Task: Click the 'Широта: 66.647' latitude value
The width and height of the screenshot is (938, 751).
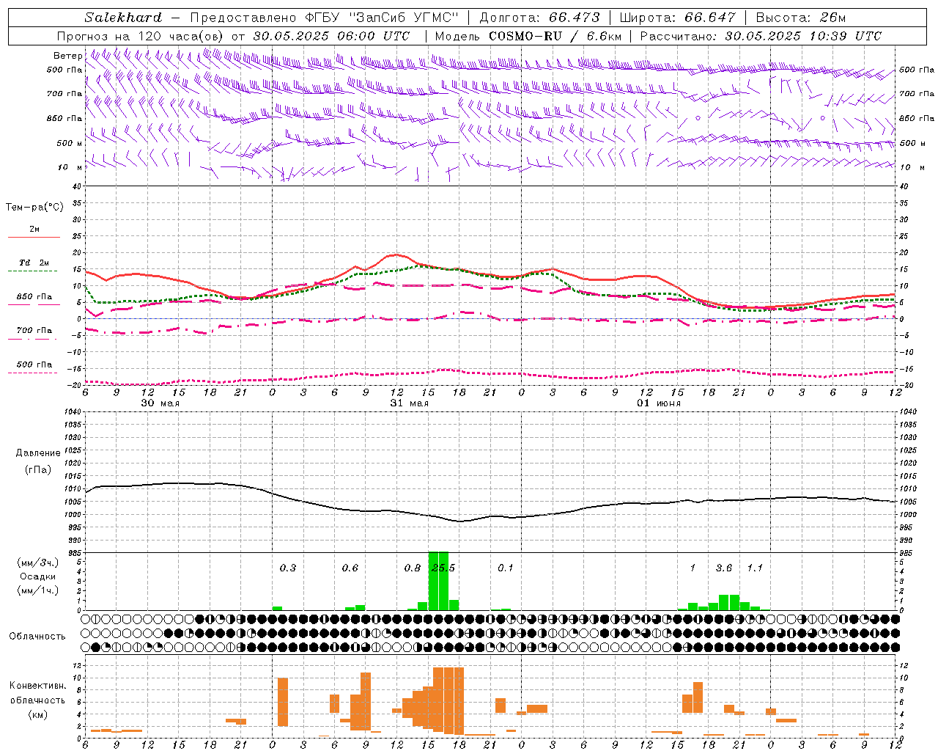Action: 677,18
